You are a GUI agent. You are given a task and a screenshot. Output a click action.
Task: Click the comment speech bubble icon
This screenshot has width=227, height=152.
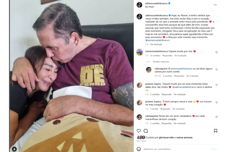(146, 131)
